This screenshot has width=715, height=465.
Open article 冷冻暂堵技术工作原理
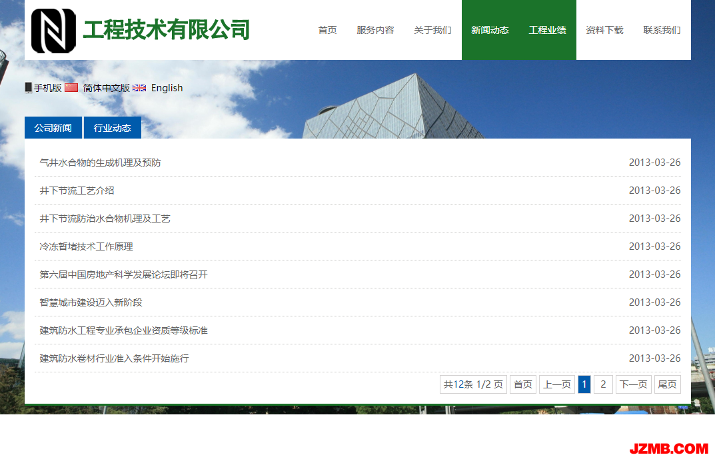(86, 246)
